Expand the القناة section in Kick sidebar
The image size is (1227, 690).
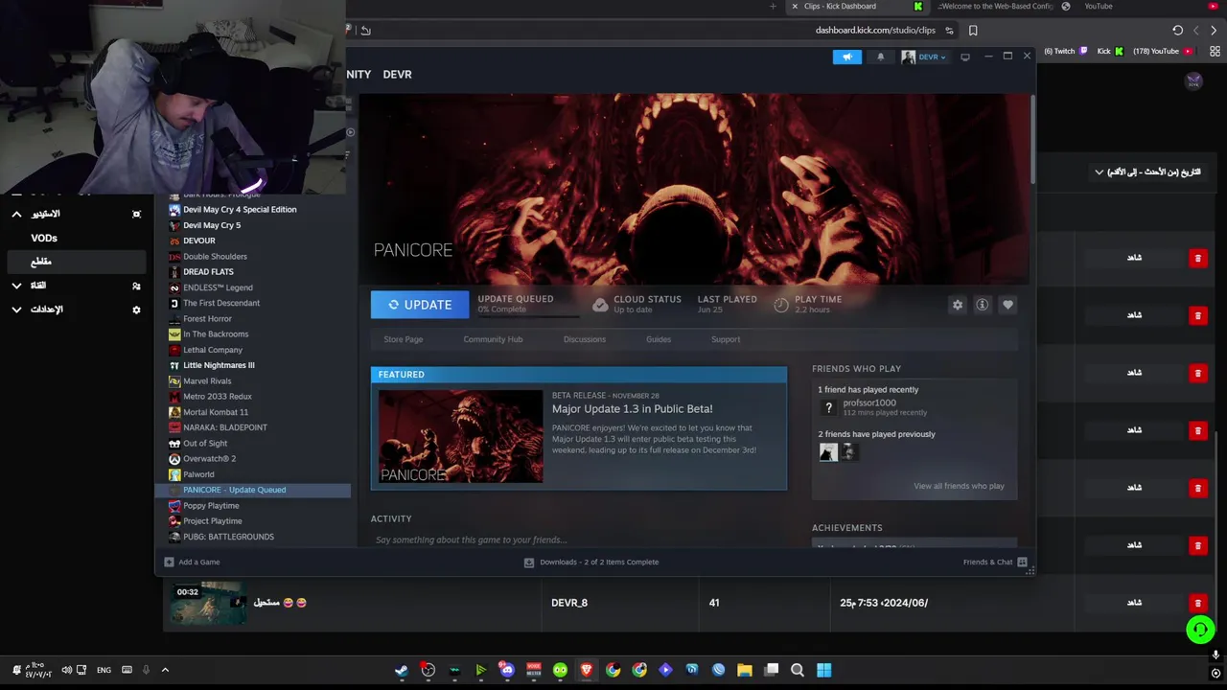(x=16, y=286)
